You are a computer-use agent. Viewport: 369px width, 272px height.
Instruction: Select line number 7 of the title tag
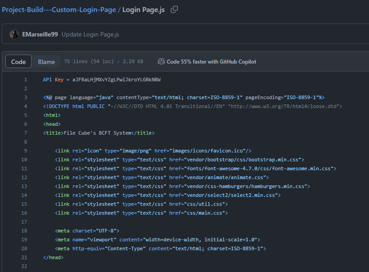(x=25, y=133)
